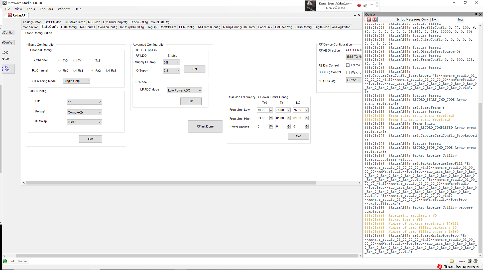Toggle the Rx3 channel checkbox
483x270 pixels.
[x=108, y=70]
